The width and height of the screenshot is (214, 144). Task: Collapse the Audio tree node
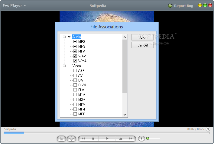(64, 37)
